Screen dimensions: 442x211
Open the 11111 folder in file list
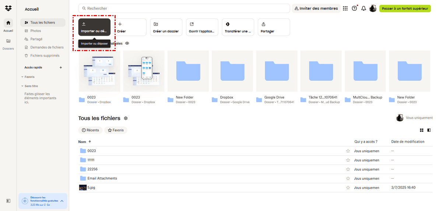(x=91, y=160)
